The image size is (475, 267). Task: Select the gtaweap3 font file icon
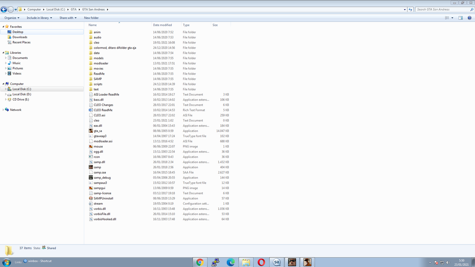tap(91, 136)
